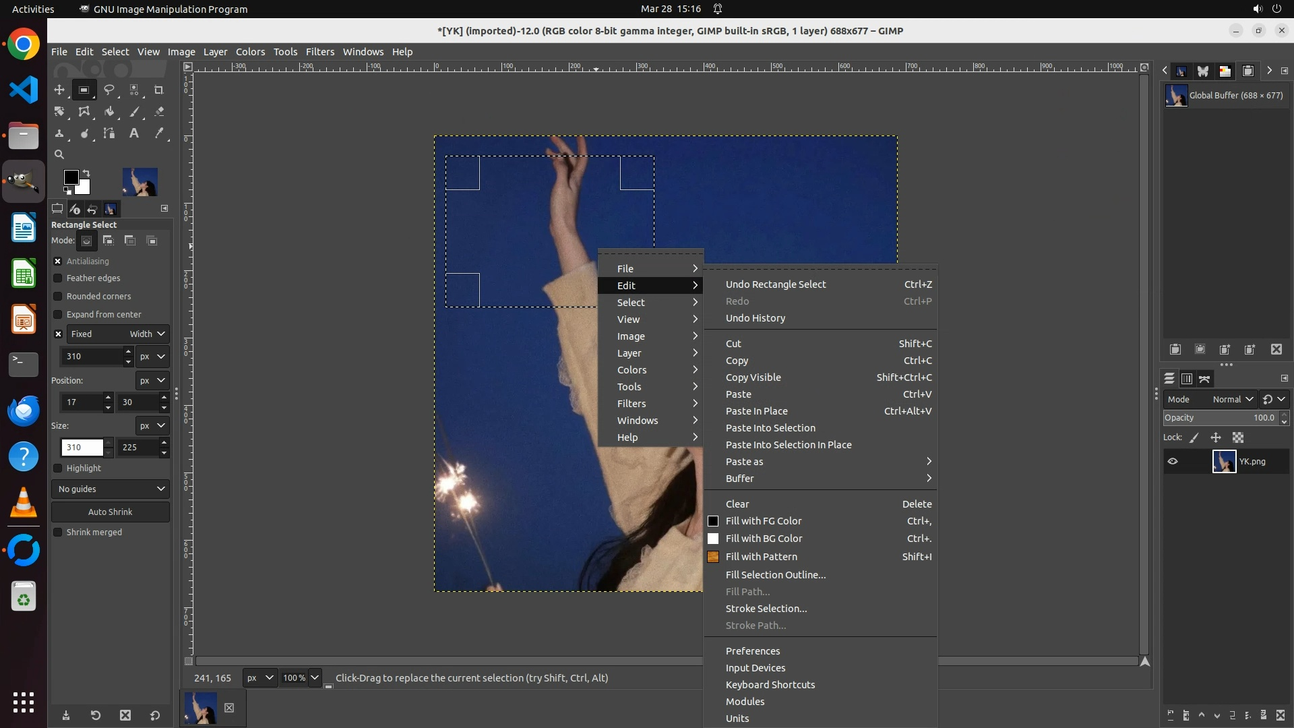Select the Crop tool

(159, 90)
